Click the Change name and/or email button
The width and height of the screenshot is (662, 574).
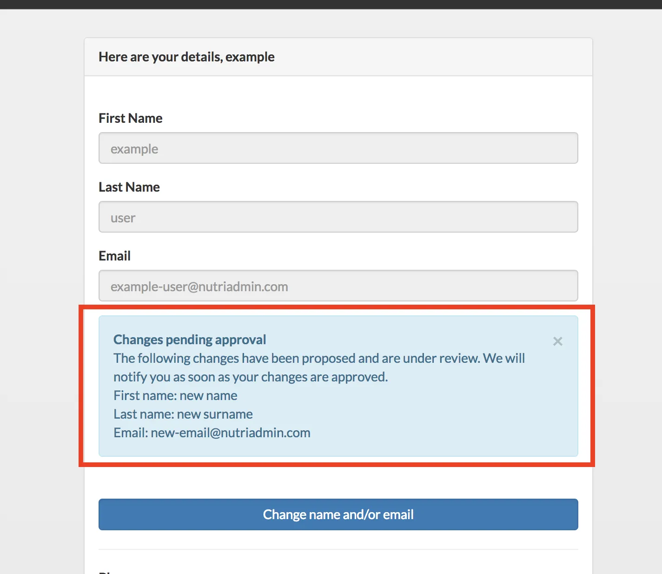coord(338,514)
